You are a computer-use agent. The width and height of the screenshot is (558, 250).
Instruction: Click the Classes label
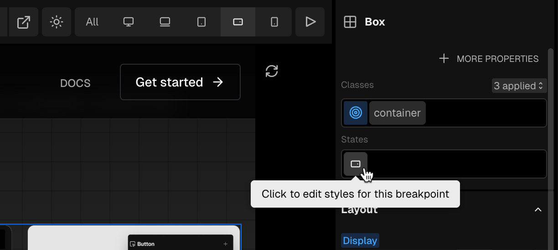coord(357,85)
